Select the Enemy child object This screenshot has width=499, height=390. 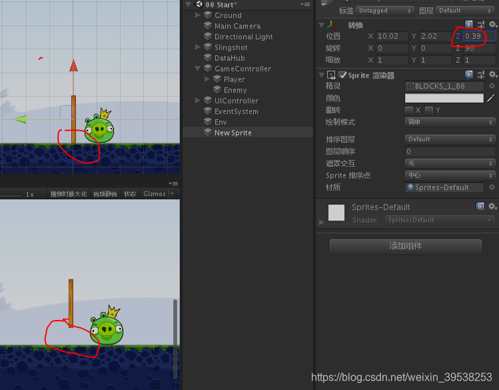pyautogui.click(x=235, y=90)
